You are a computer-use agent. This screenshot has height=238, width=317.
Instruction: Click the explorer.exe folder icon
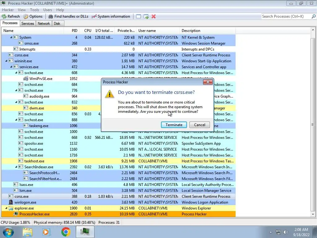11,208
